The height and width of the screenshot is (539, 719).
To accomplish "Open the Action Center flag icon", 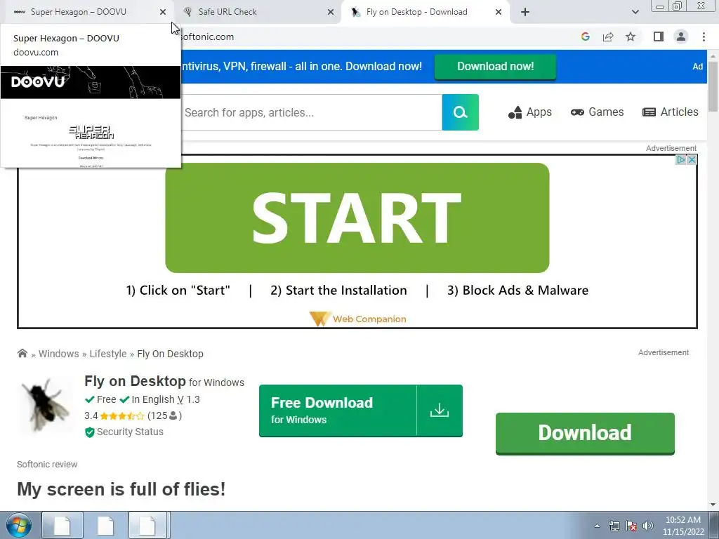I will click(631, 526).
